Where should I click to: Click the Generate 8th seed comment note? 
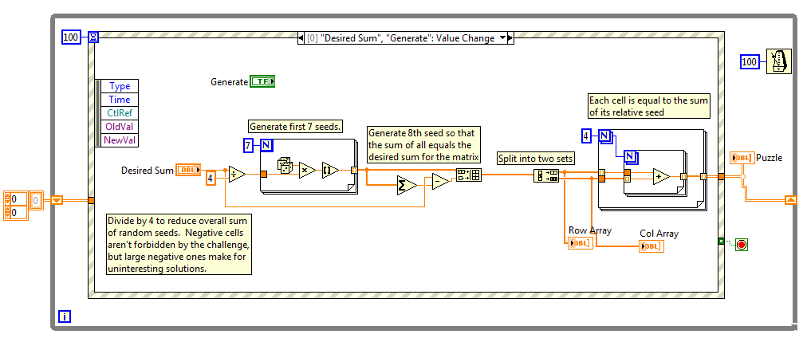(x=424, y=145)
